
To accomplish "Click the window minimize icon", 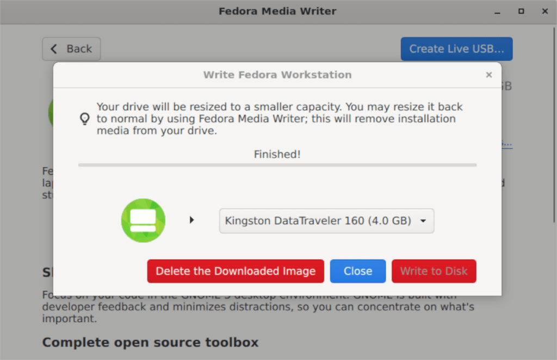I will (497, 11).
